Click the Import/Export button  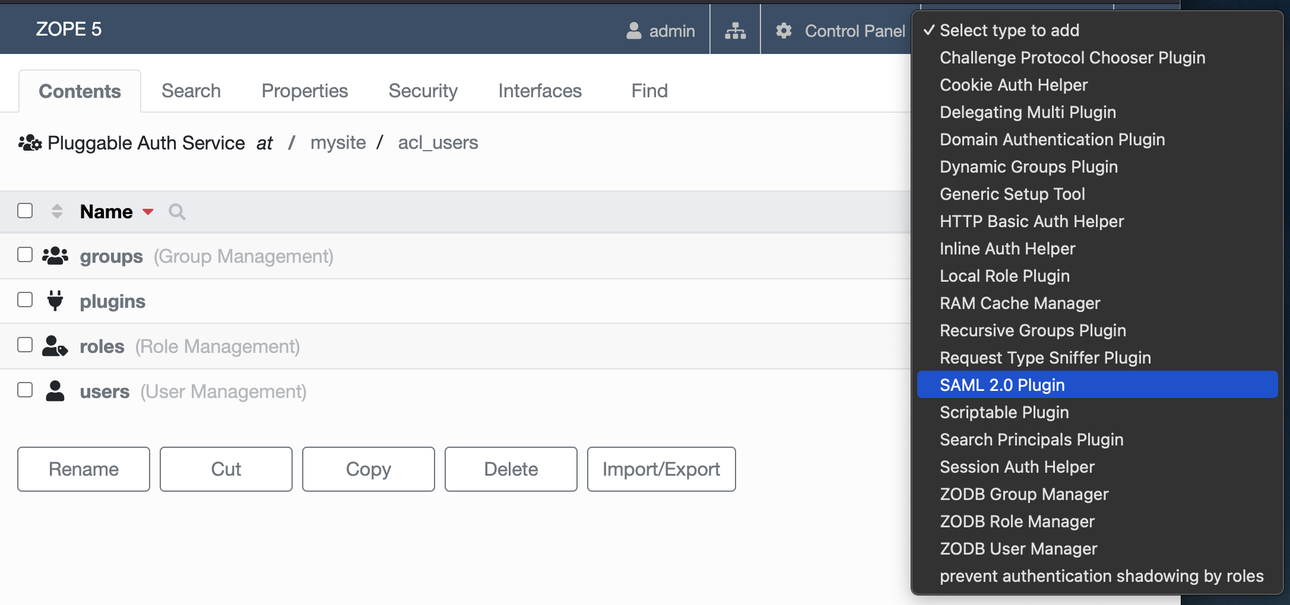pyautogui.click(x=661, y=469)
